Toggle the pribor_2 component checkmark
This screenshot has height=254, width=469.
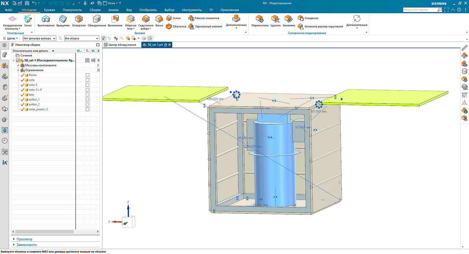pyautogui.click(x=22, y=104)
